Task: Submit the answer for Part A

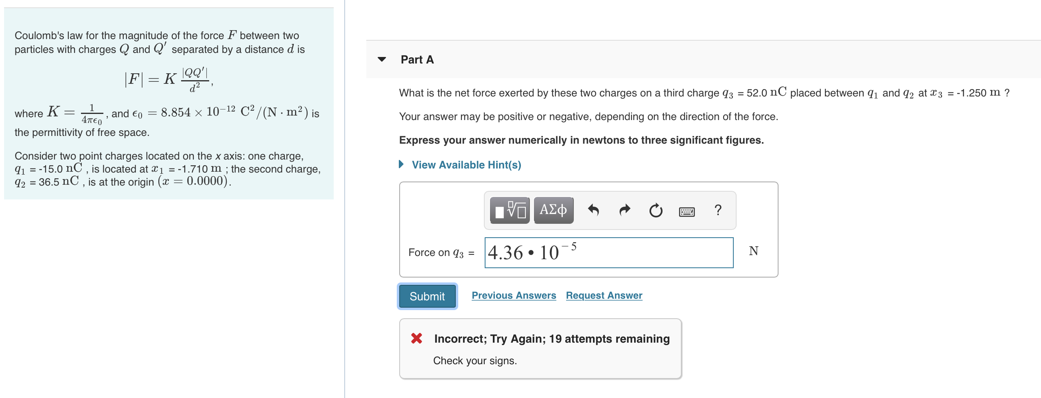Action: click(427, 296)
